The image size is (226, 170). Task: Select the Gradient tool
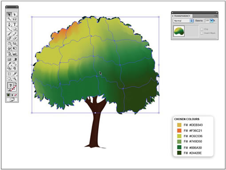15,59
